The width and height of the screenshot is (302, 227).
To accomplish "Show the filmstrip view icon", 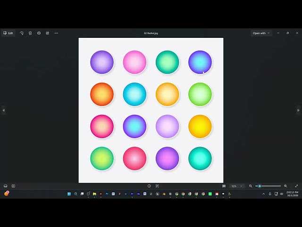I will (x=5, y=186).
